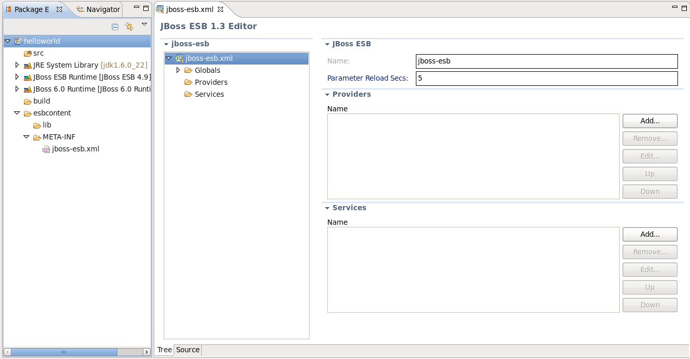Image resolution: width=690 pixels, height=359 pixels.
Task: Collapse the Providers section header
Action: click(328, 95)
